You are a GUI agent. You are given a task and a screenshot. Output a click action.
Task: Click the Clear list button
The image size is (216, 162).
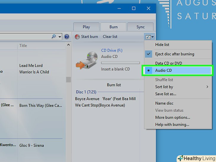tap(110, 37)
